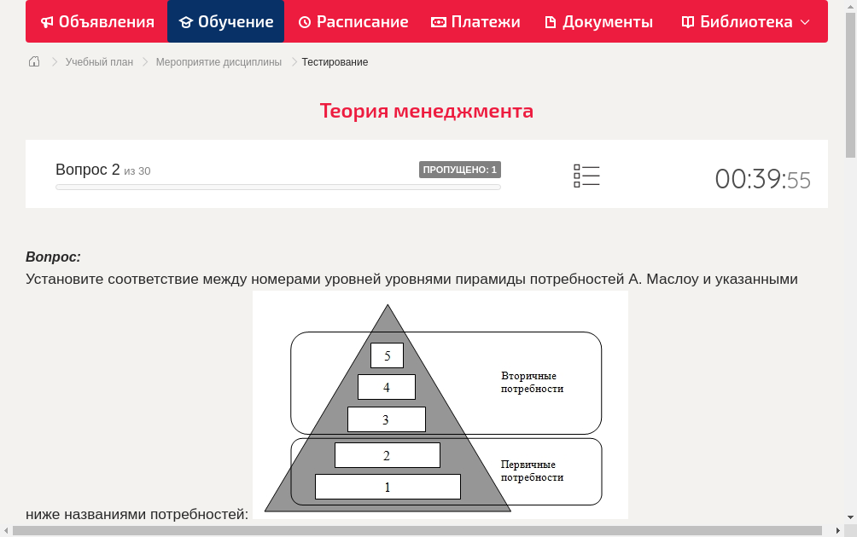Click the megaphone icon on Объявления tab
Viewport: 857px width, 537px height.
(x=47, y=21)
